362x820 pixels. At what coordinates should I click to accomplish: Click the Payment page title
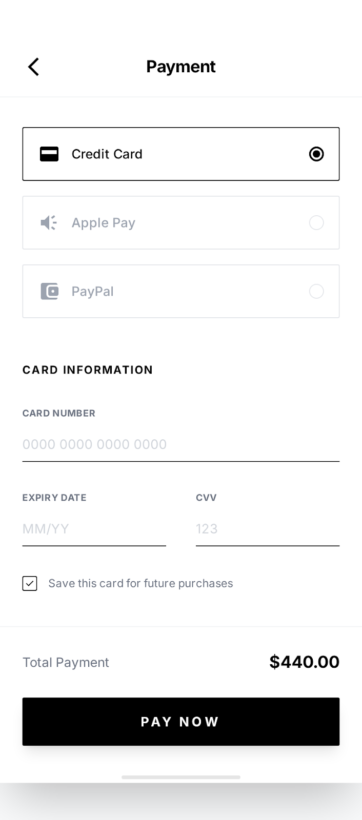pyautogui.click(x=181, y=67)
